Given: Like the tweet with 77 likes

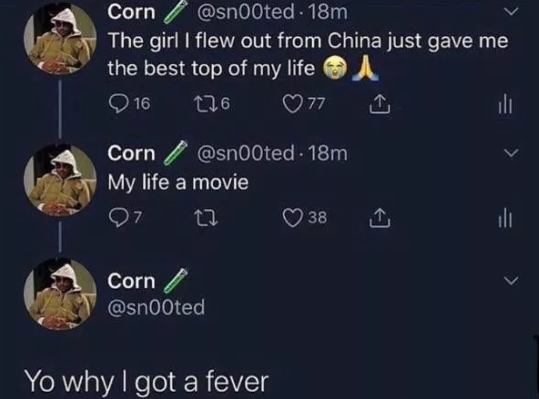Looking at the screenshot, I should [x=292, y=104].
